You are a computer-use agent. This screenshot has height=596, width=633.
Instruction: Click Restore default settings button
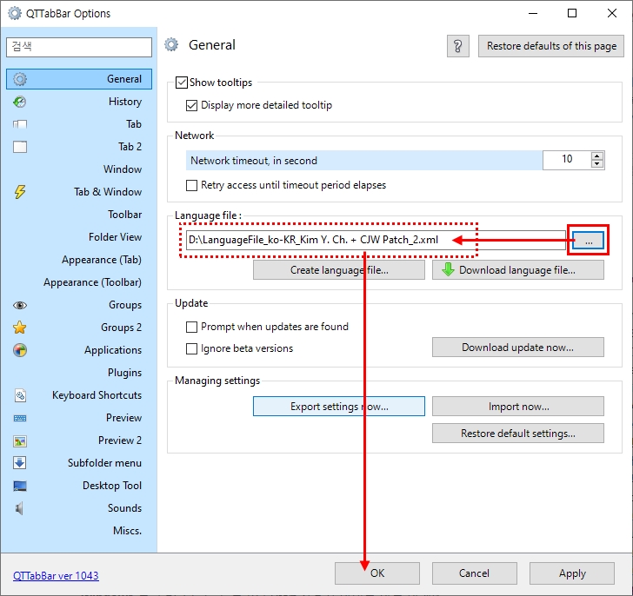click(x=518, y=433)
